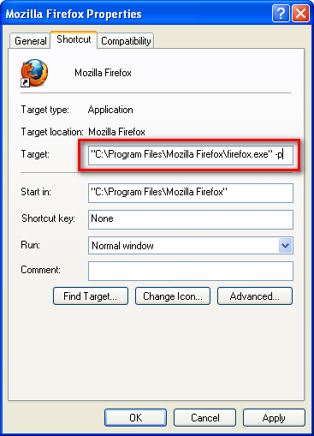Click the Mozilla Firefox Properties title bar
The image size is (314, 436).
point(137,14)
